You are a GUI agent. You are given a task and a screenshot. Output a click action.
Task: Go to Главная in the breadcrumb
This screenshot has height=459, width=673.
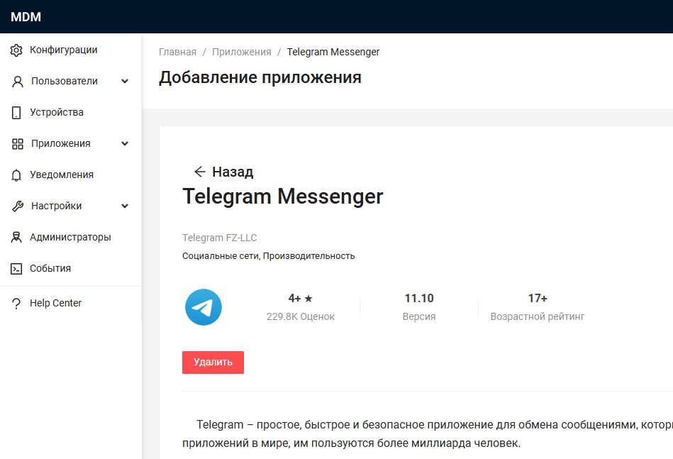(x=177, y=52)
